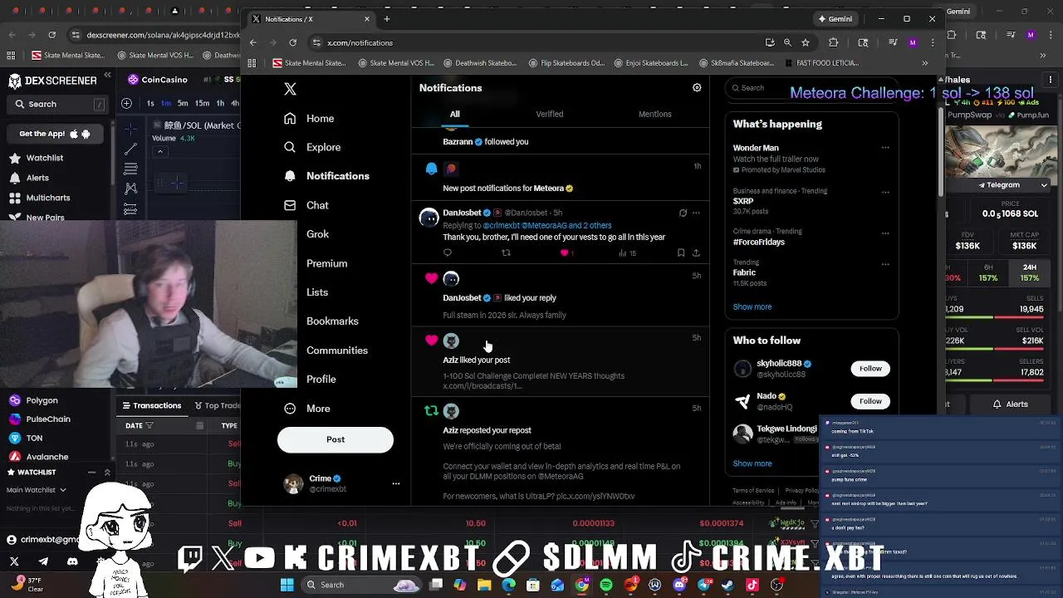Switch to the Mentions notifications tab
The image size is (1063, 598).
(x=654, y=114)
